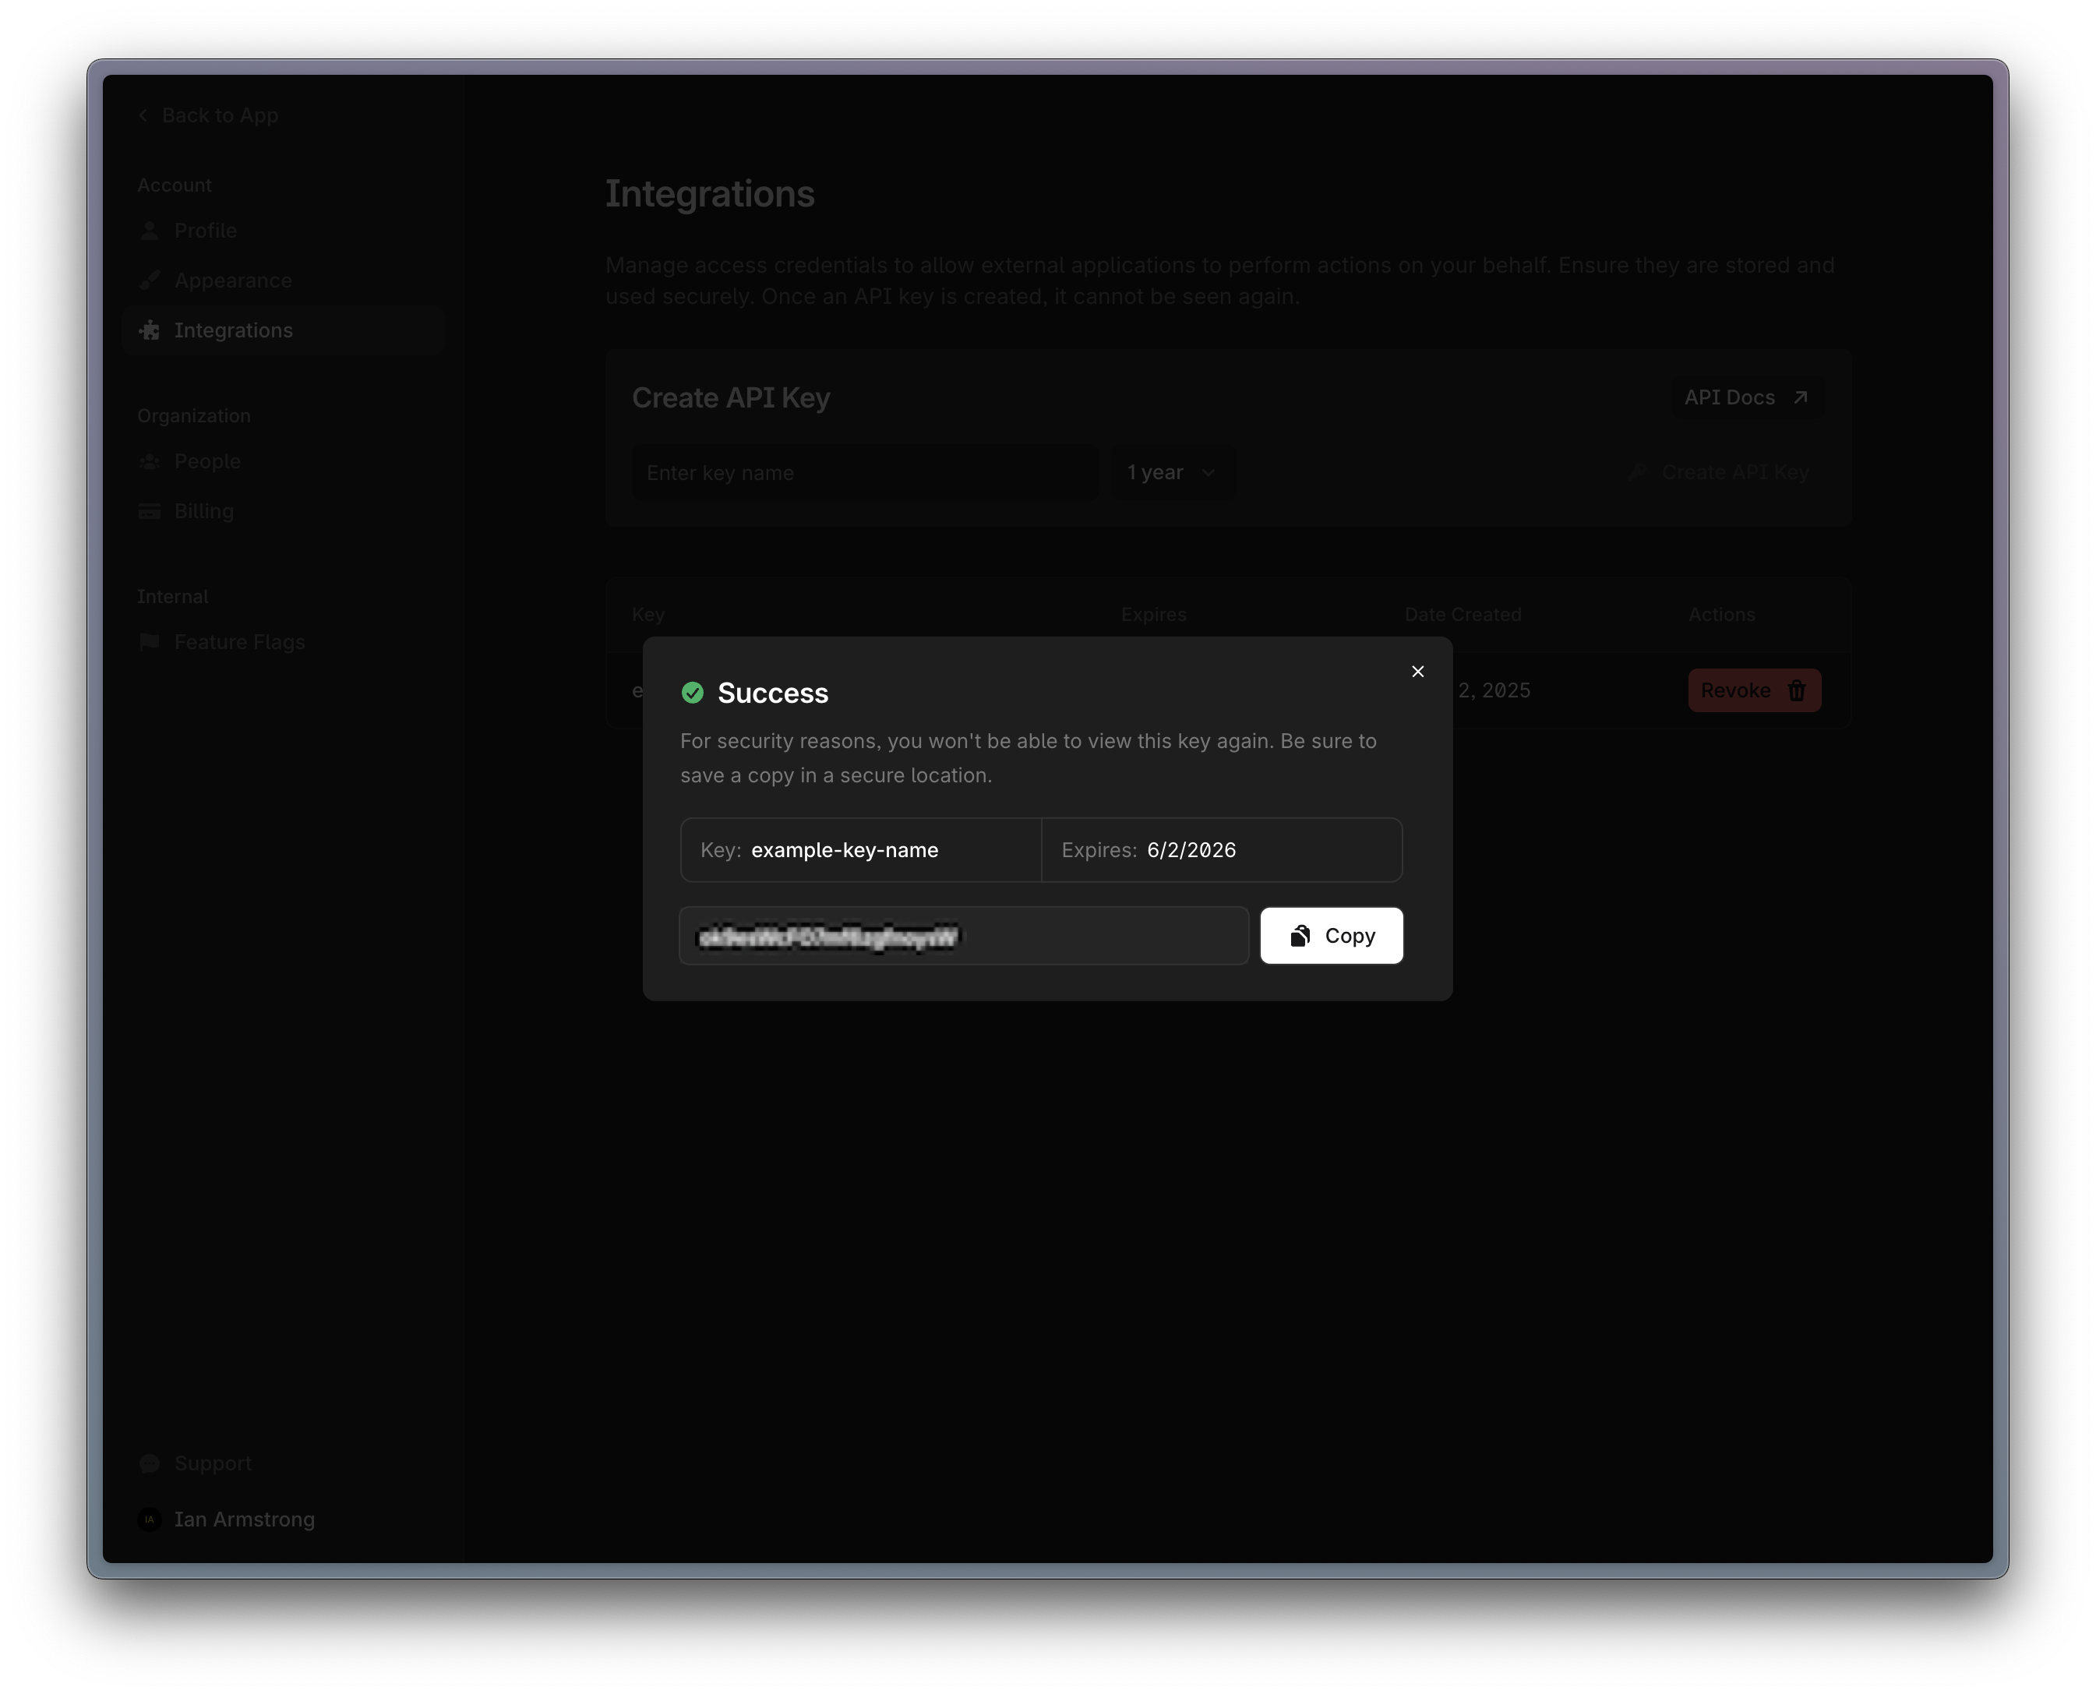Close the Success dialog
2096x1694 pixels.
pyautogui.click(x=1418, y=672)
